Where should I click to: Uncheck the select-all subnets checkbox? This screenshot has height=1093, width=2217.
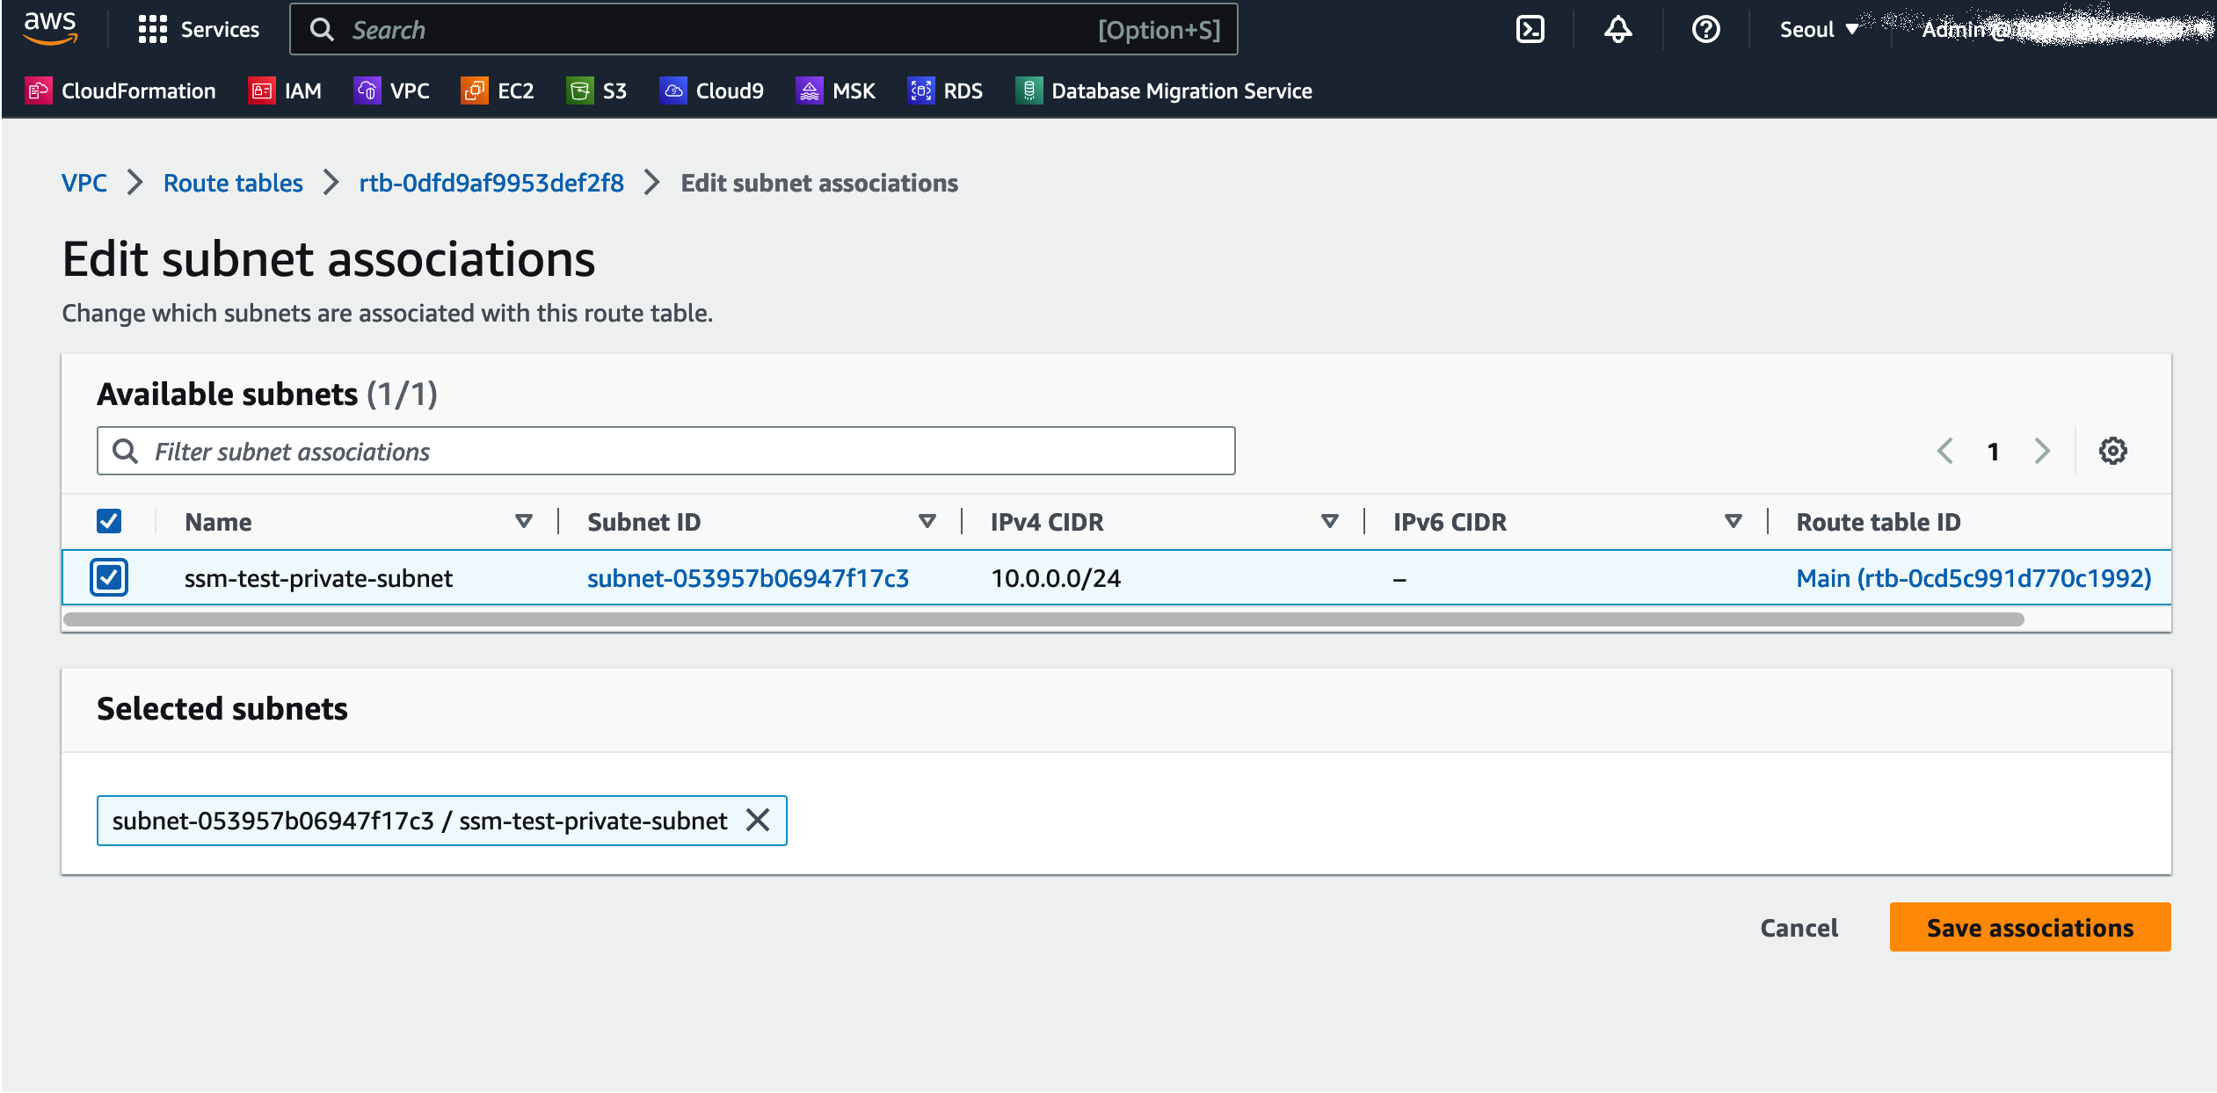109,521
